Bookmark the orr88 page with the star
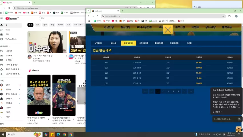243x137 pixels. (x=223, y=16)
